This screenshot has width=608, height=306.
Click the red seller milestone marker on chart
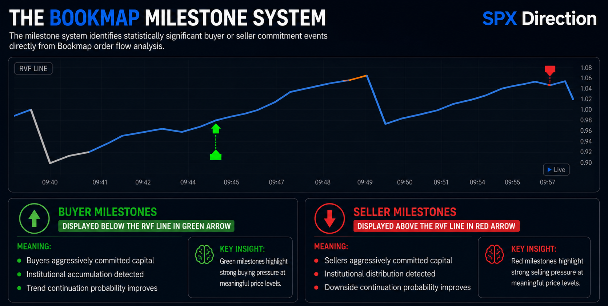click(x=550, y=70)
